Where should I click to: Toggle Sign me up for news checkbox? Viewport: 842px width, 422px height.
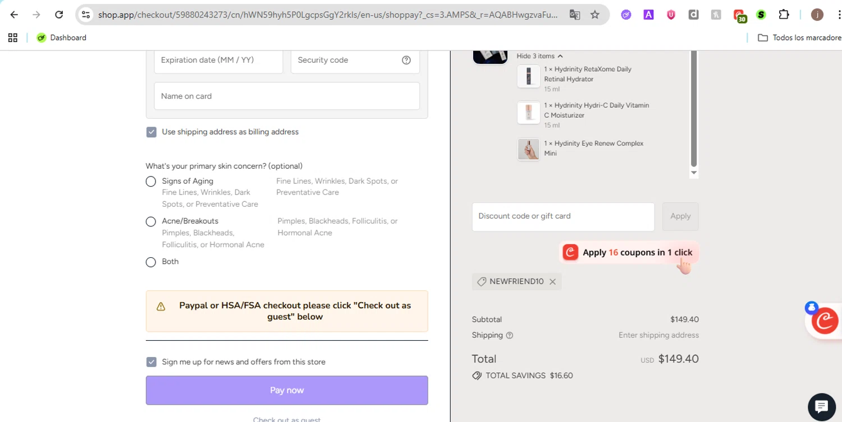pyautogui.click(x=152, y=362)
